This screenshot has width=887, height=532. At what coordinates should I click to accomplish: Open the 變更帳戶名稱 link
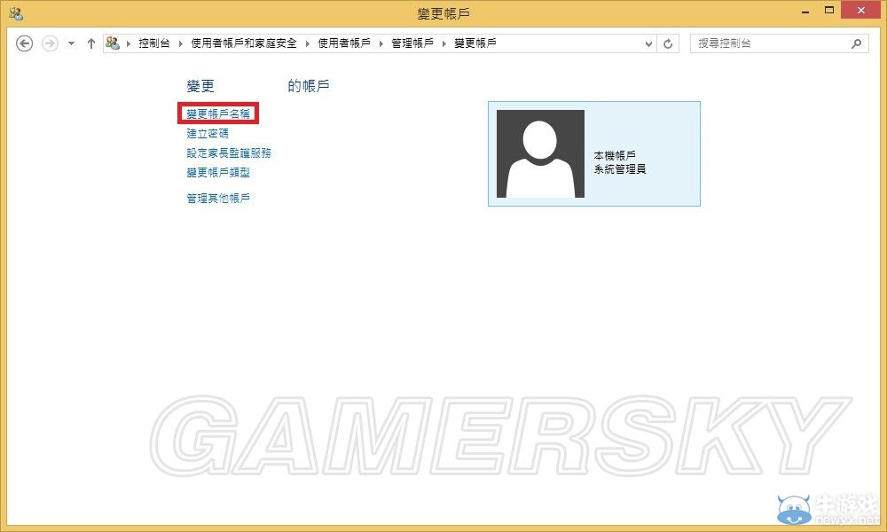[216, 113]
